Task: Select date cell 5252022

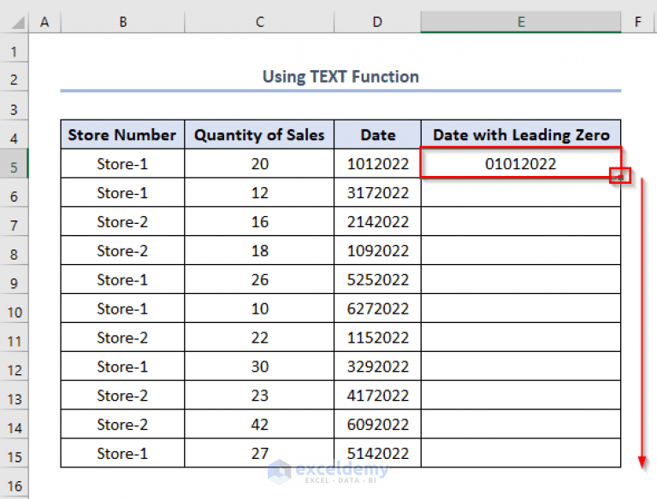Action: [x=377, y=279]
